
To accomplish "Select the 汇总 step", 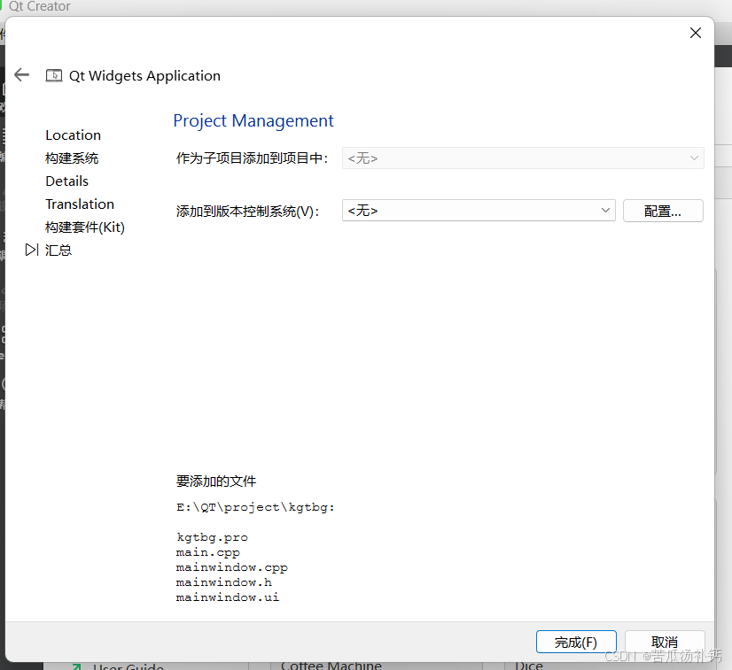I will (x=58, y=250).
